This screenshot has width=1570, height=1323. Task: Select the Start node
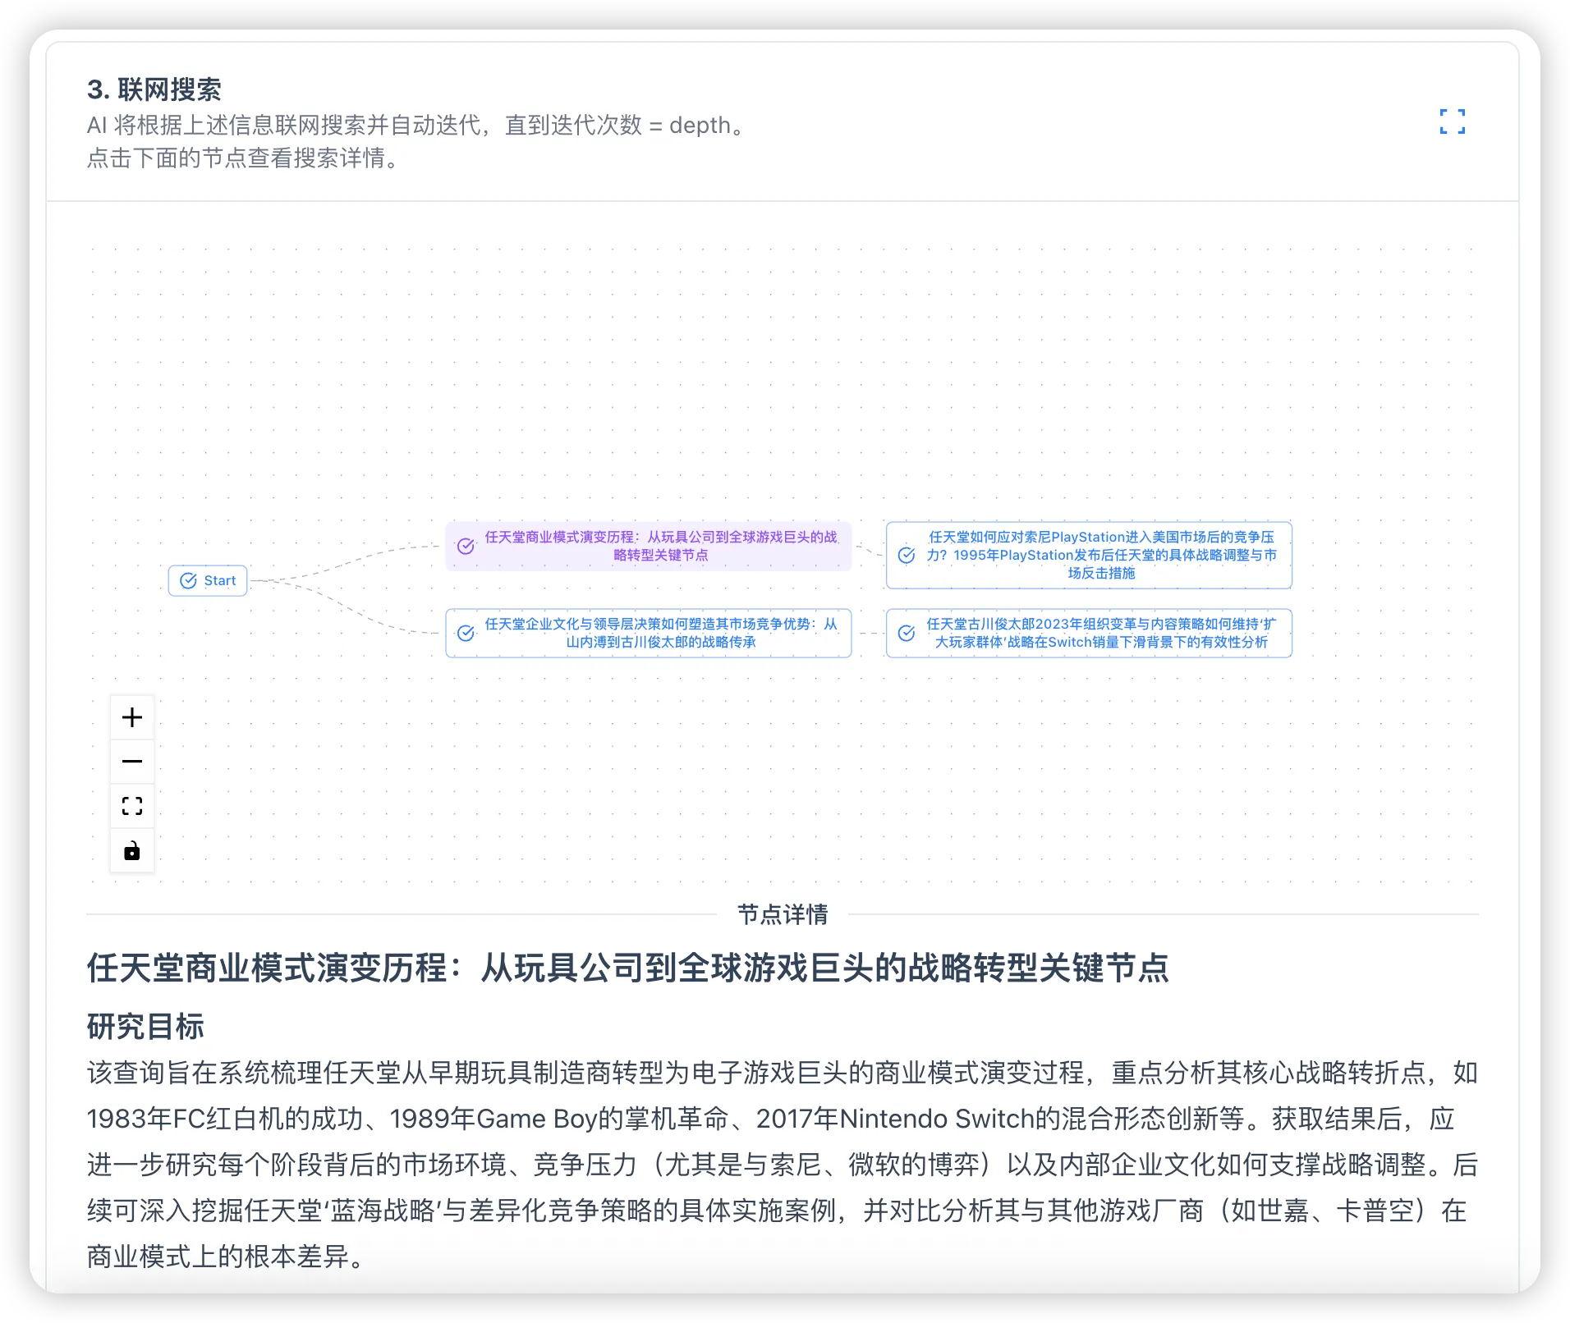click(208, 580)
